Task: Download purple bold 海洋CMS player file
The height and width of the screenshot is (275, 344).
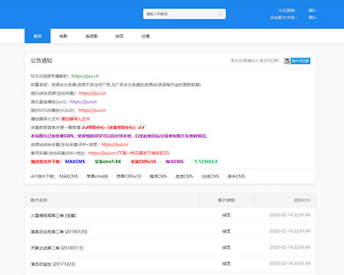Action: point(174,162)
